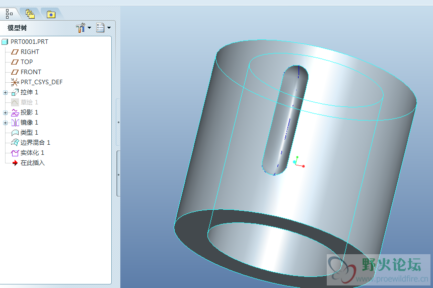Select the 边界混合 1 boundary blend
Image resolution: width=433 pixels, height=288 pixels.
click(35, 143)
